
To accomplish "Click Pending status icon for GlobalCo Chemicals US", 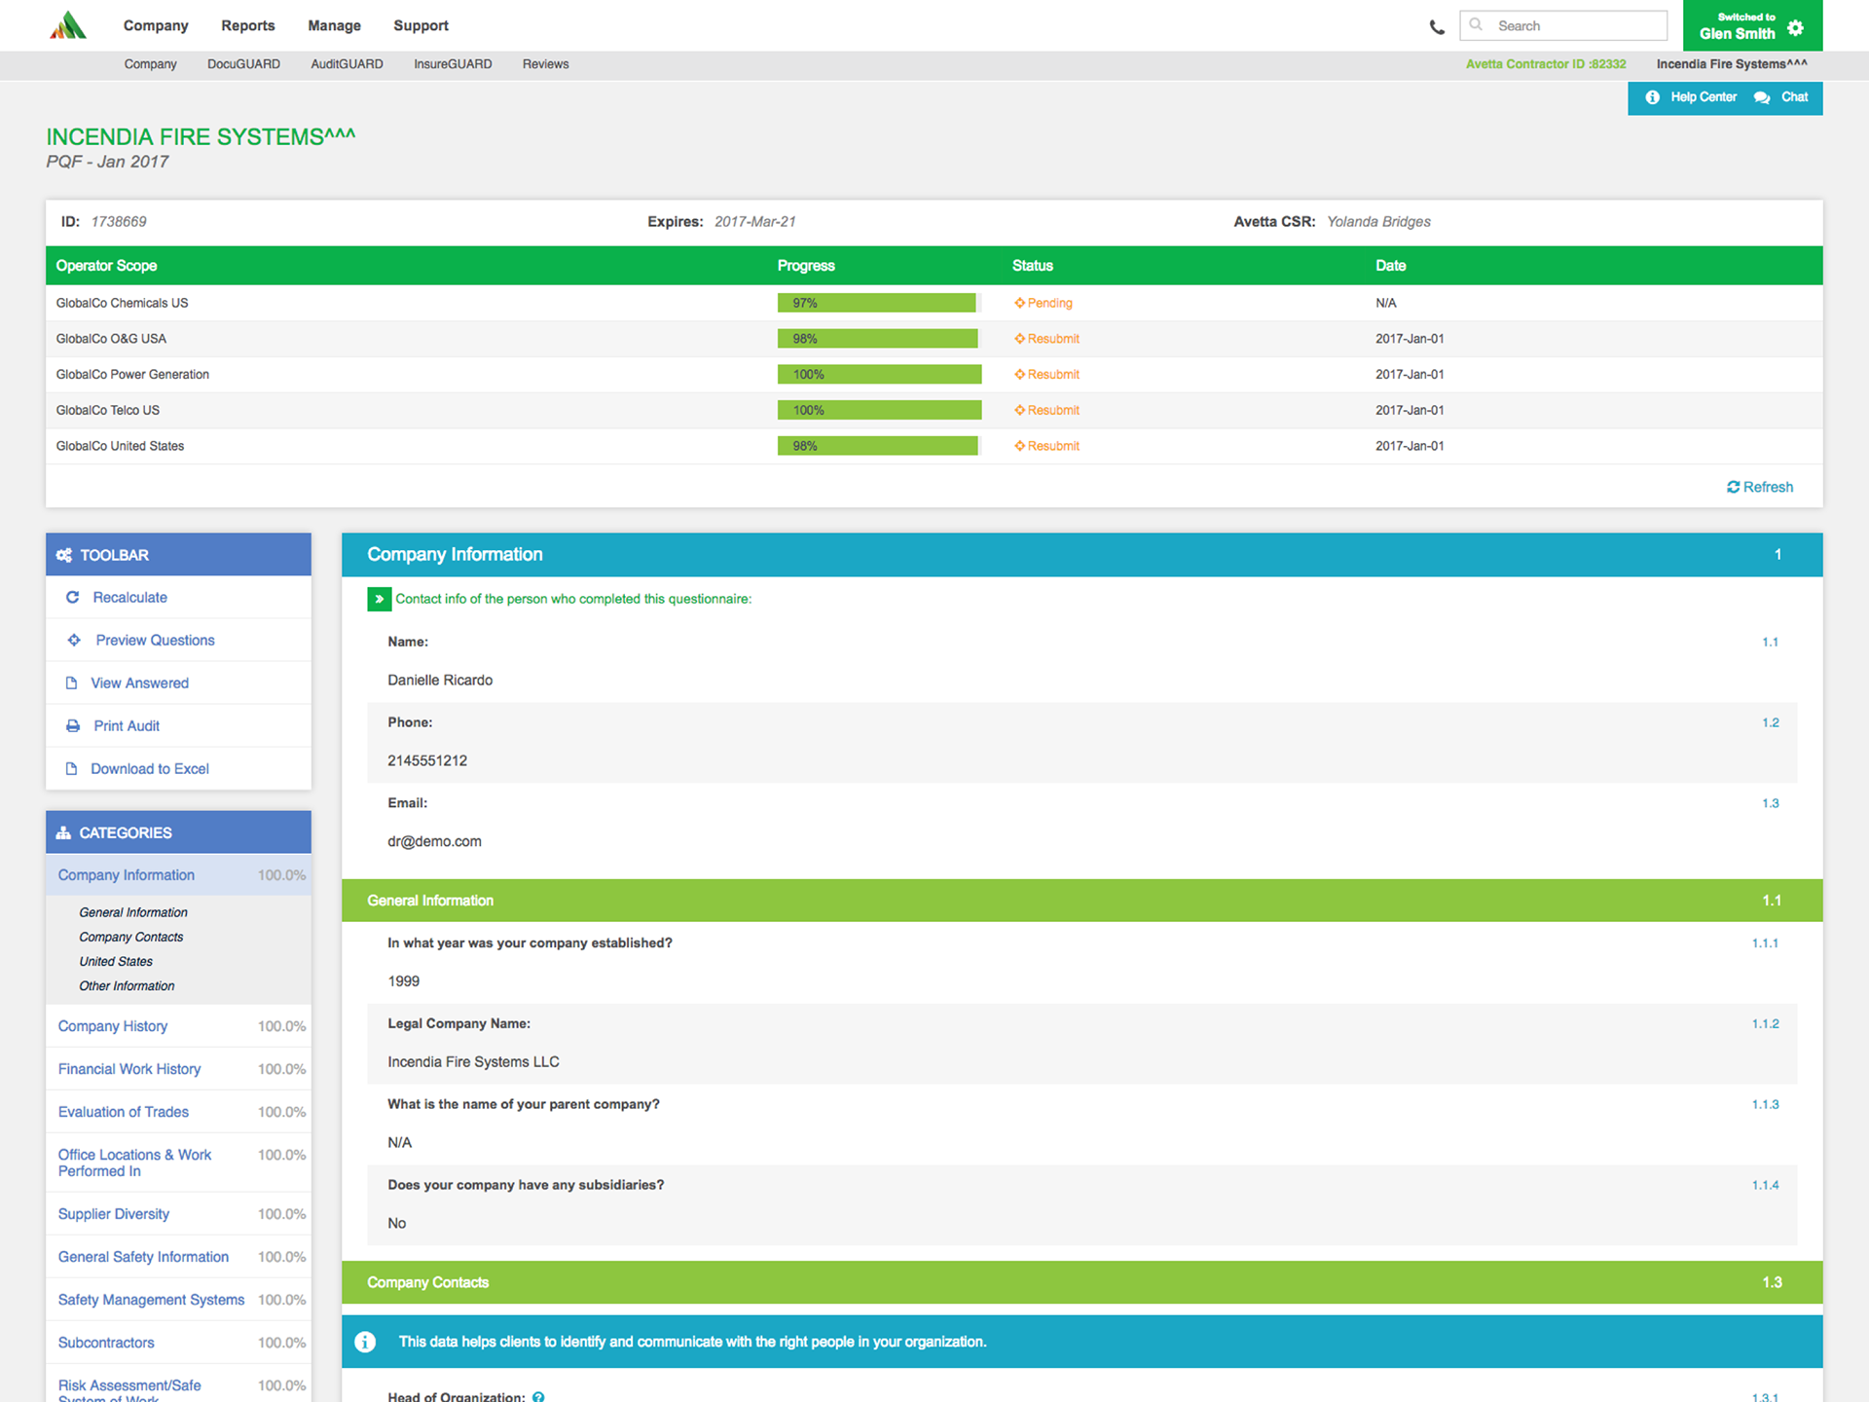I will [1019, 303].
